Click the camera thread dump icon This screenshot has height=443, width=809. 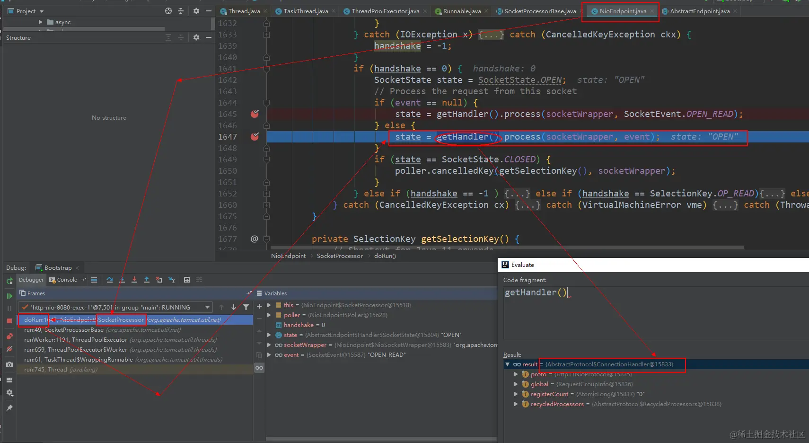tap(9, 364)
